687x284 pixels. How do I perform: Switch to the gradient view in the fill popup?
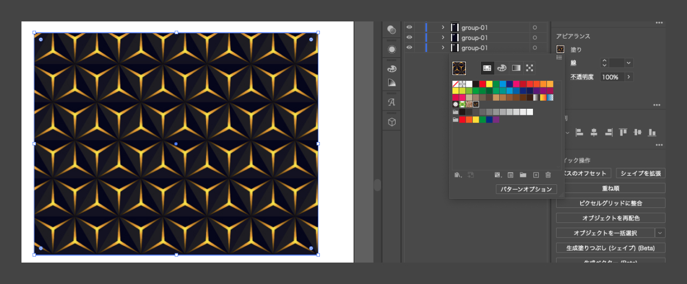click(516, 68)
